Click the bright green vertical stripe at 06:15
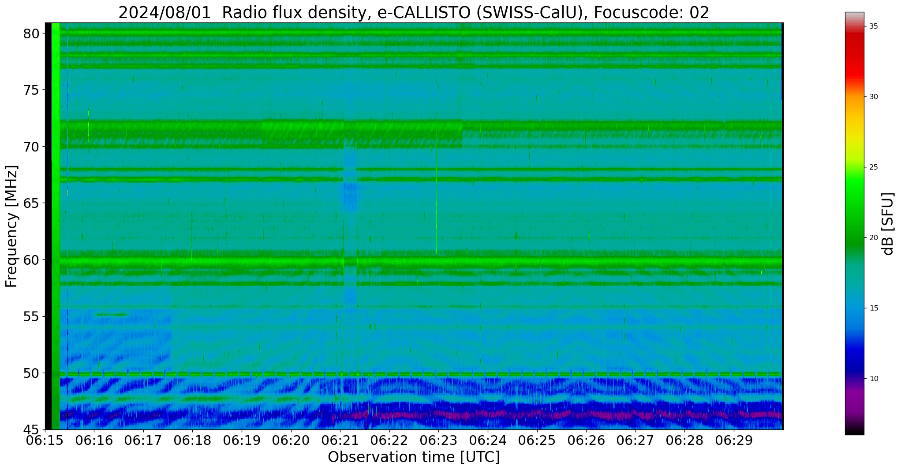This screenshot has width=901, height=470. (x=56, y=226)
